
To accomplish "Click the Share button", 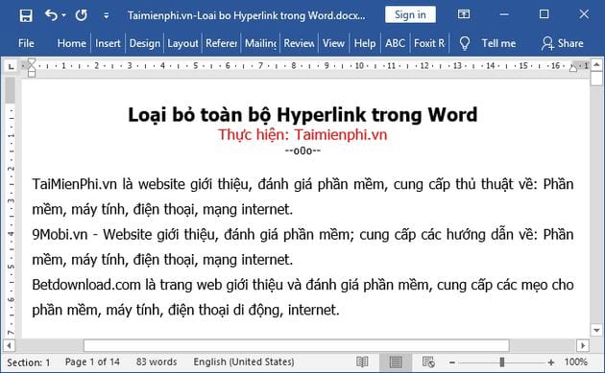I will tap(562, 43).
